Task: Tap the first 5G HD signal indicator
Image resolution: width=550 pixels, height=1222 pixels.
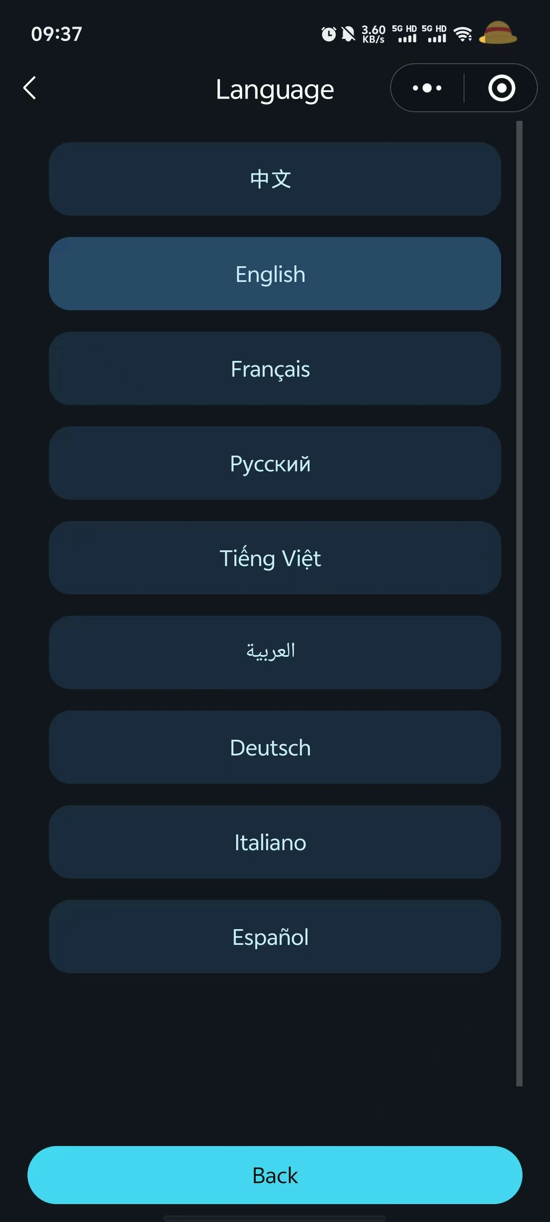Action: tap(404, 34)
